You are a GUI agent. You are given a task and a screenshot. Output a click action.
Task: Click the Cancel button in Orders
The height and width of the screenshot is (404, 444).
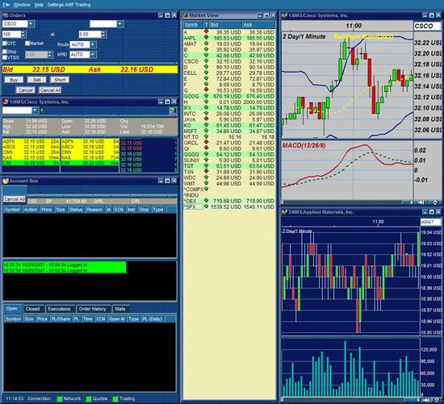click(x=26, y=90)
